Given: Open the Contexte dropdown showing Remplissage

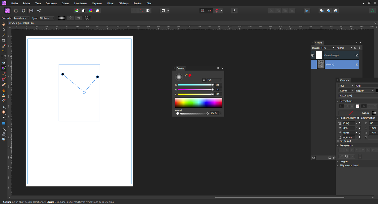Looking at the screenshot, I should point(21,18).
